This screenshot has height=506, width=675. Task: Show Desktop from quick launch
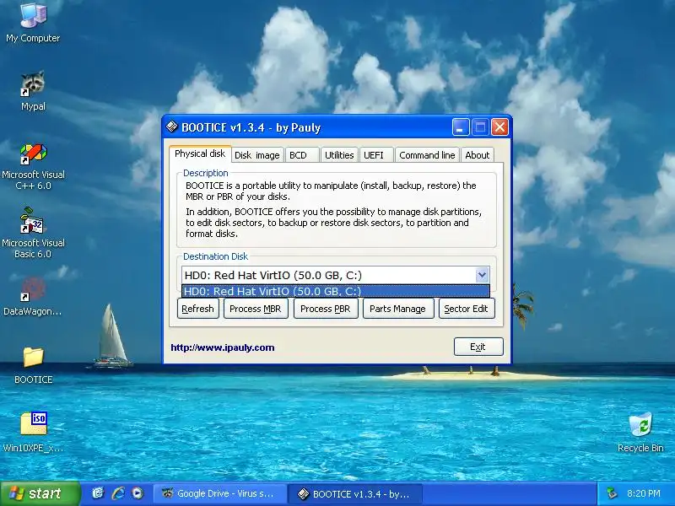click(98, 493)
